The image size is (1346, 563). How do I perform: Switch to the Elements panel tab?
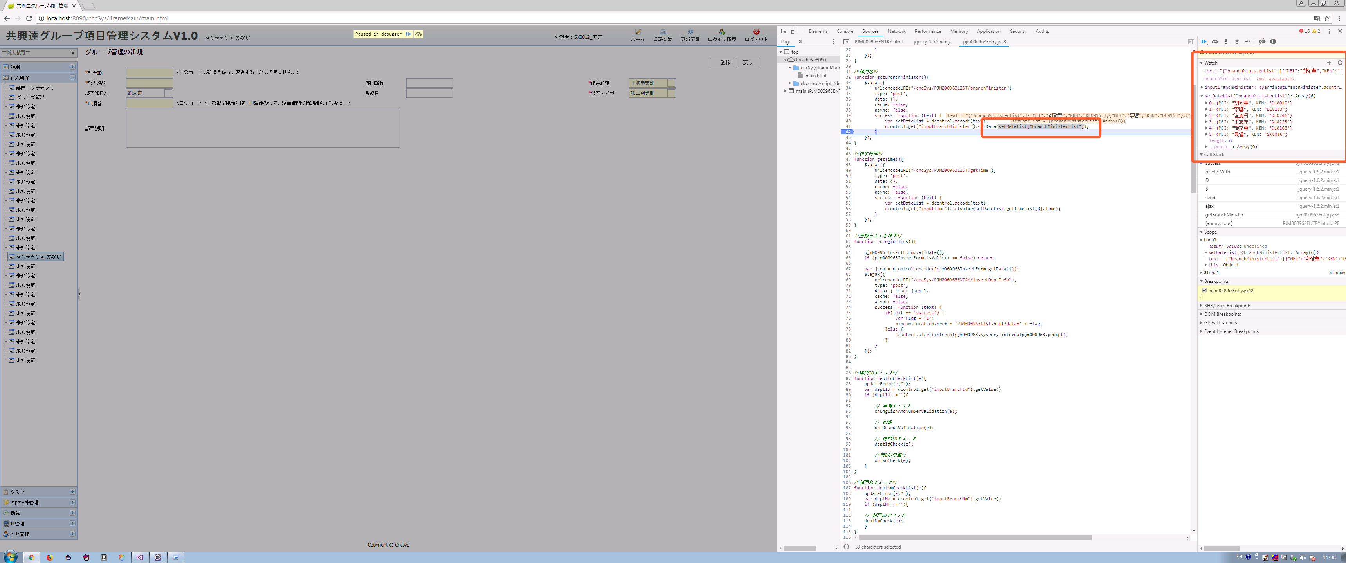818,31
